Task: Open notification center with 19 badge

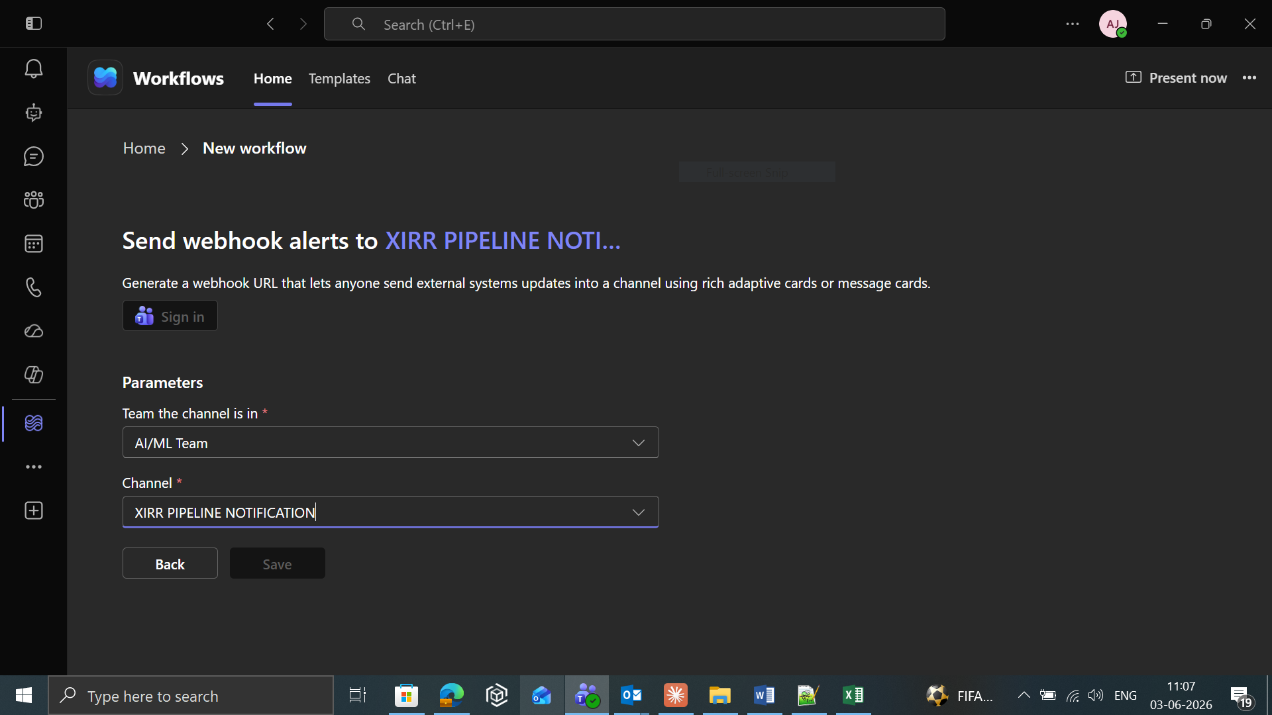Action: 1241,696
